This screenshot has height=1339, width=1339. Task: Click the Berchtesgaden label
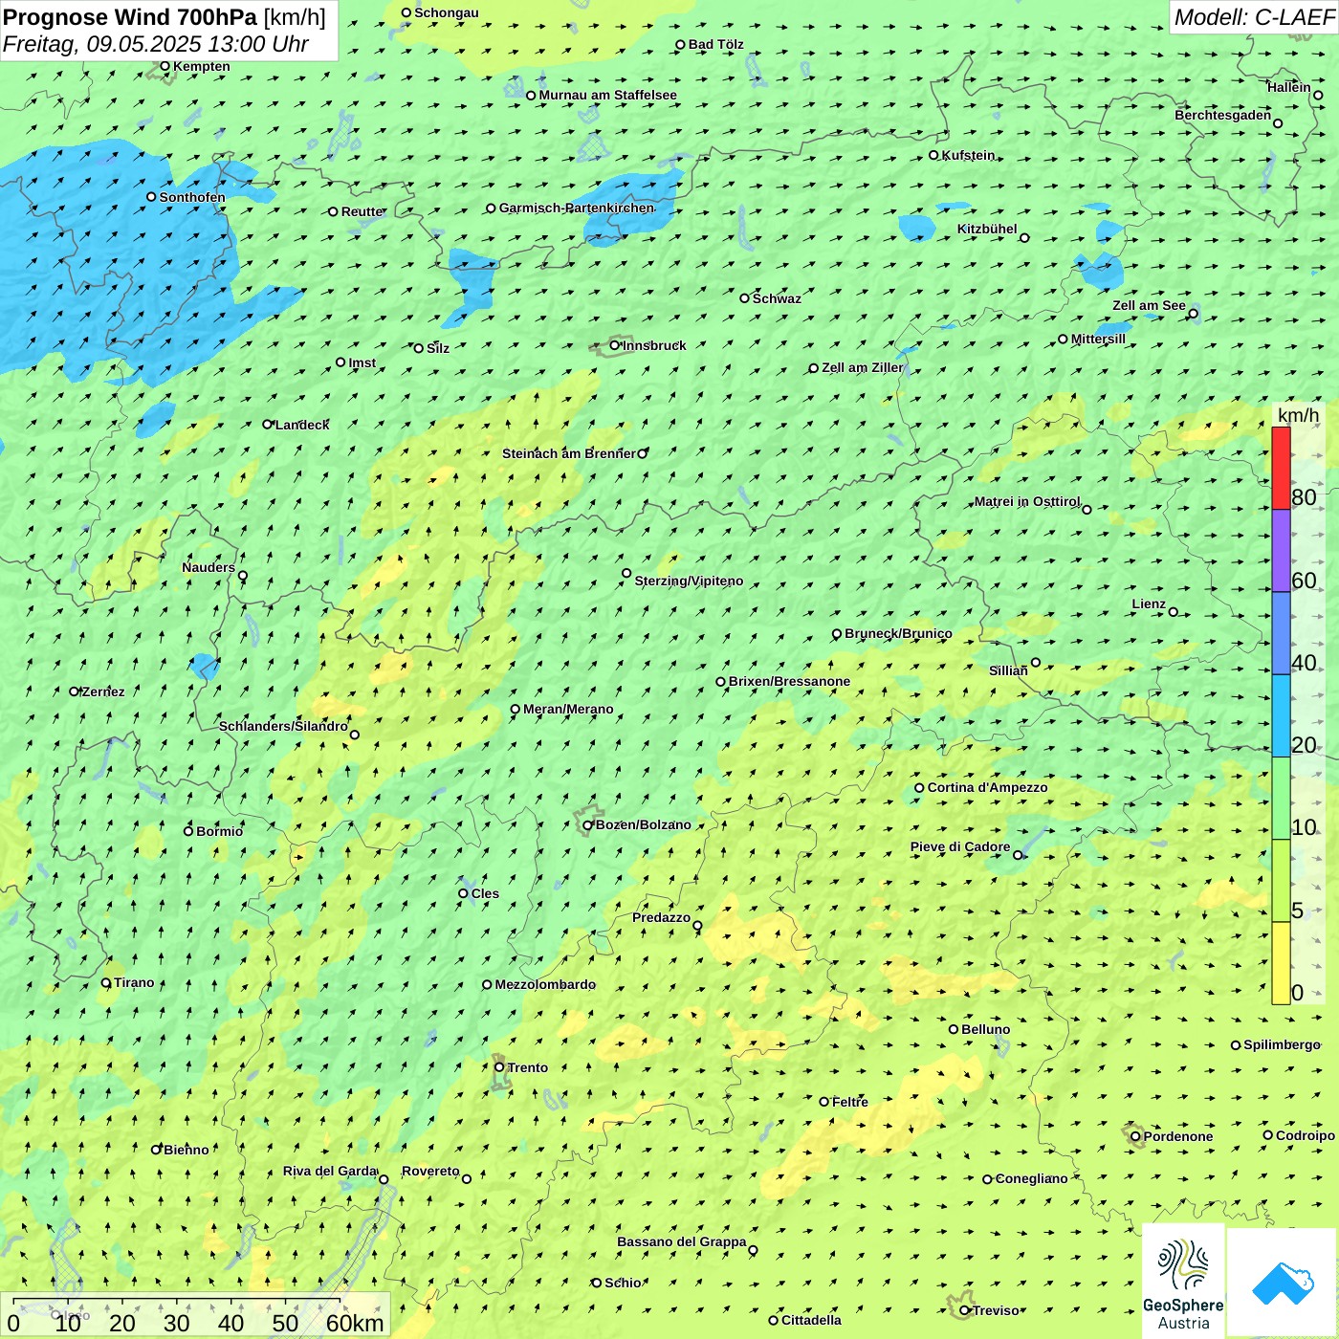coord(1223,115)
